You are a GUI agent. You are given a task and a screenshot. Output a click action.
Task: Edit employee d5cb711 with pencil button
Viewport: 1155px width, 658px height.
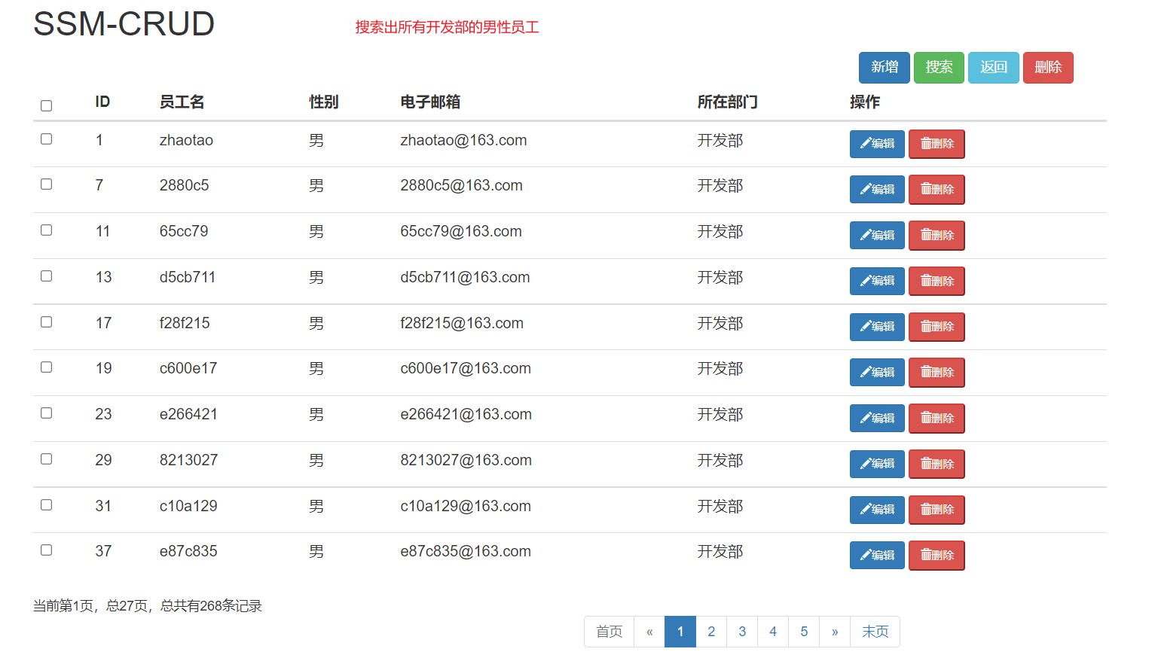click(877, 281)
